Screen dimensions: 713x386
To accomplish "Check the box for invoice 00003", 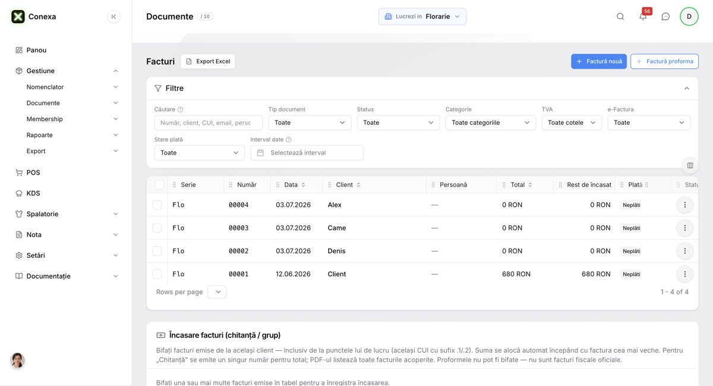I will point(157,228).
